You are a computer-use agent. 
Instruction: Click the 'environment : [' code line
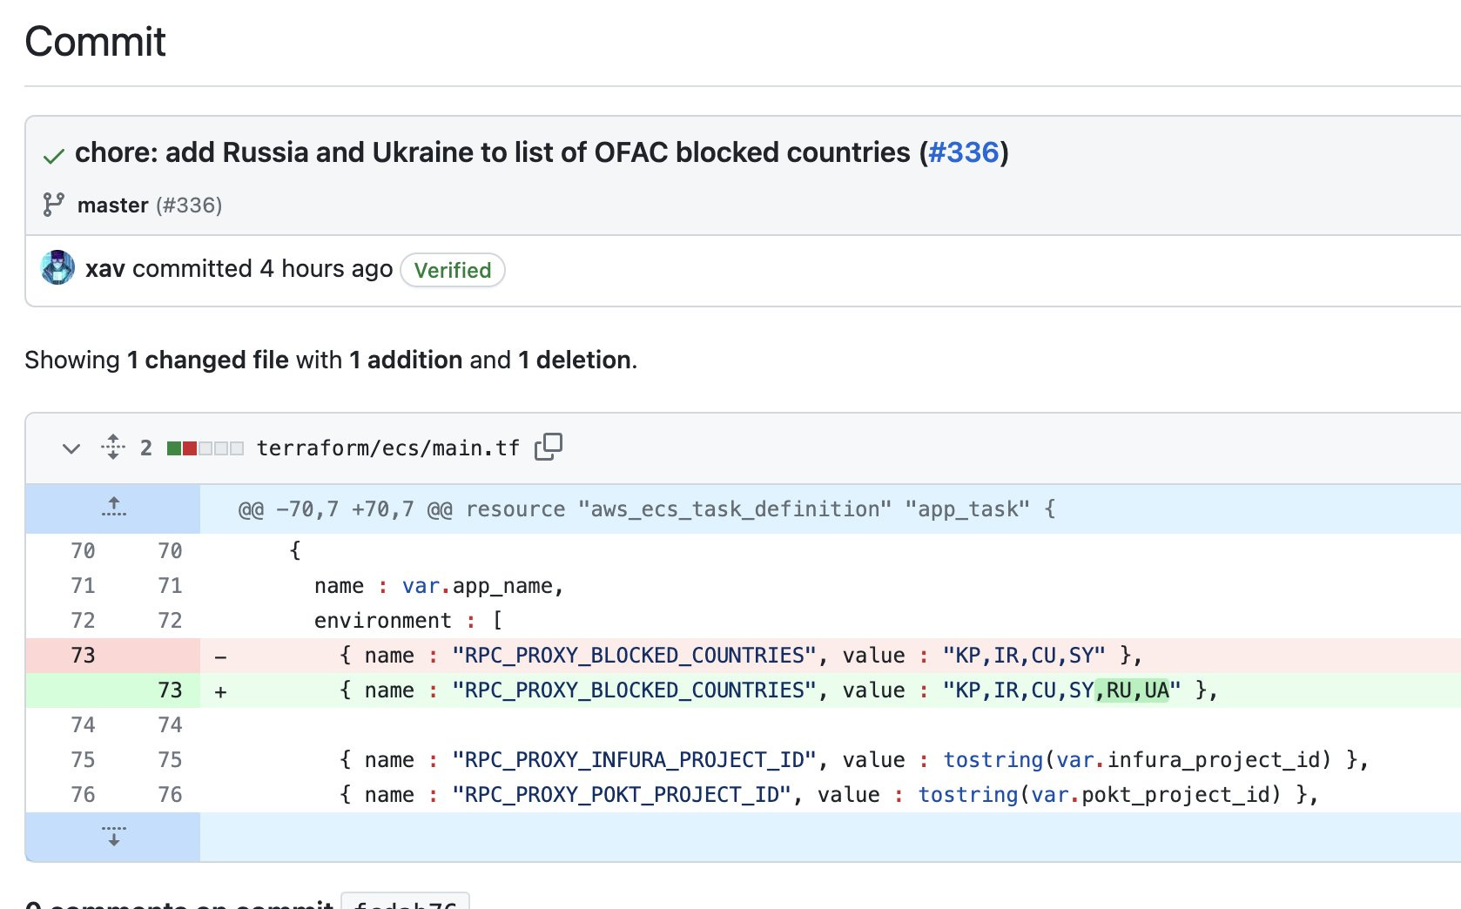click(407, 621)
